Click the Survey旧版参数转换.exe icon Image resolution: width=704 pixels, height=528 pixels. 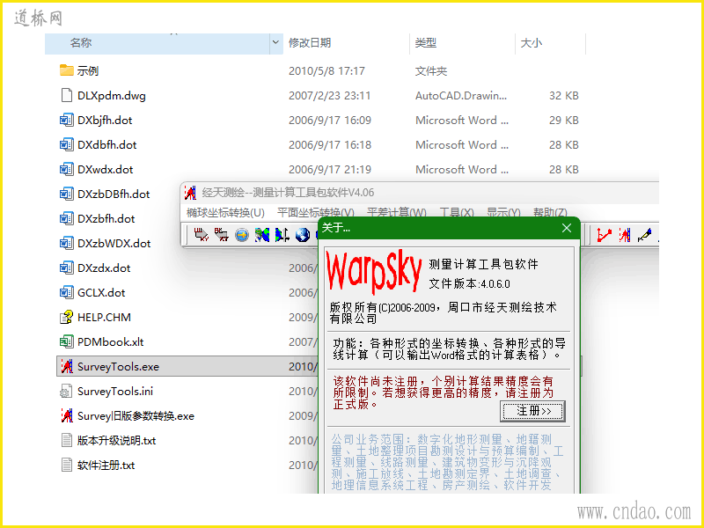coord(67,415)
